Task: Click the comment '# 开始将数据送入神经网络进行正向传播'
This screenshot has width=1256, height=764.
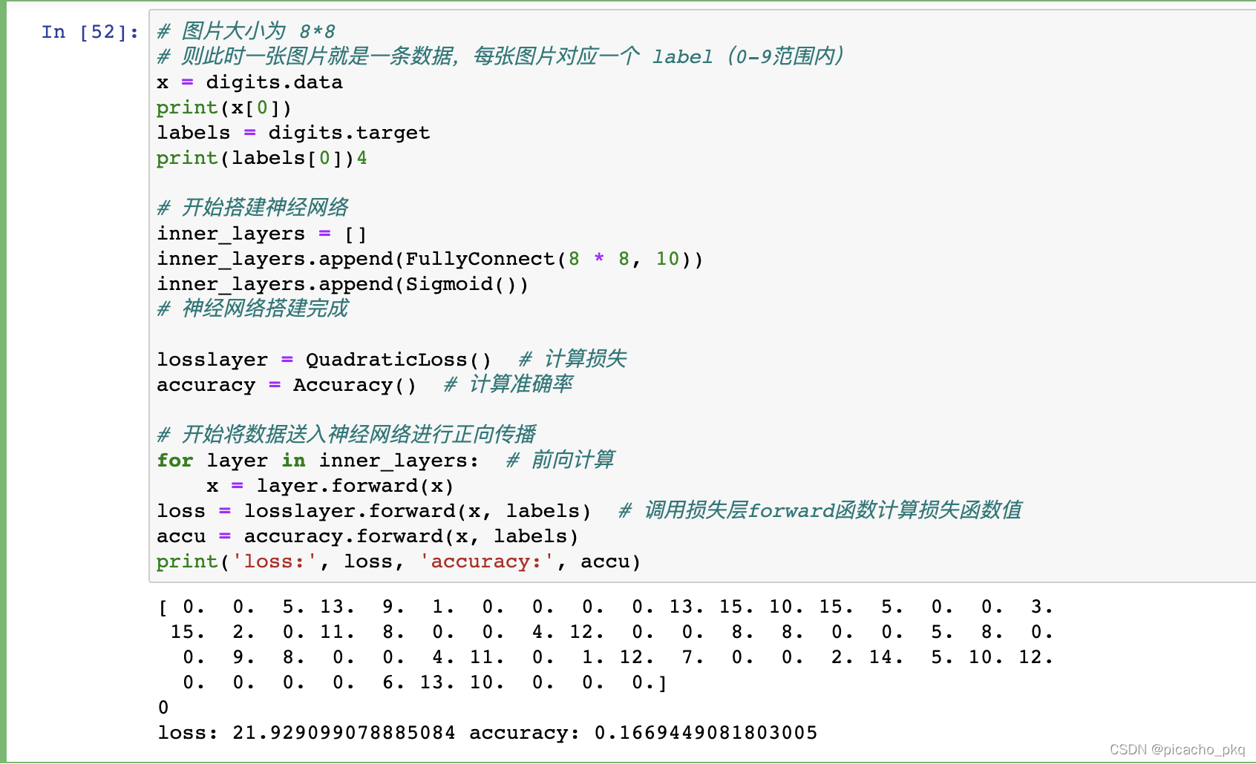Action: [347, 435]
